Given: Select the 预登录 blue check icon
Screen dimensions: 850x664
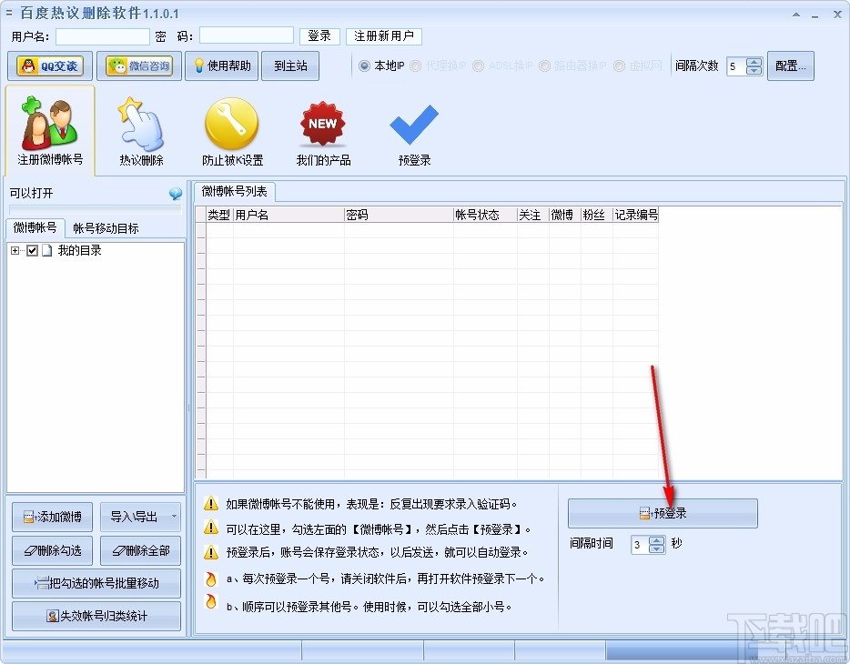Looking at the screenshot, I should coord(413,129).
